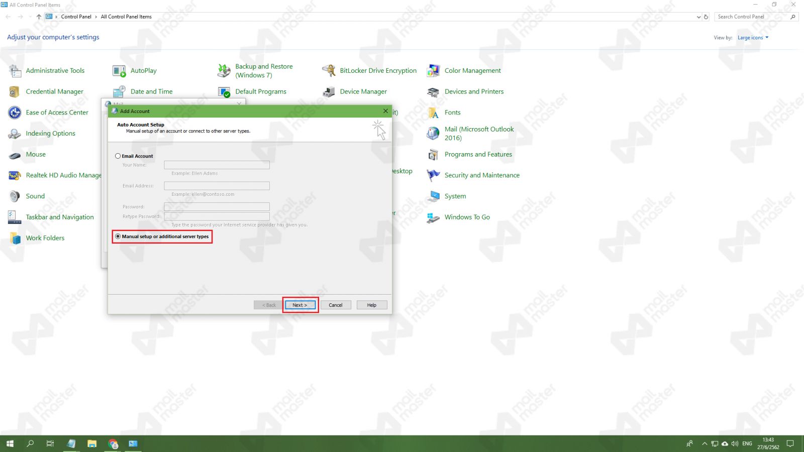Click the Help button in Add Account

point(372,305)
